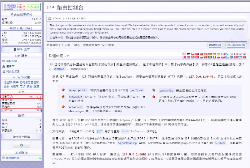The width and height of the screenshot is (250, 168).
Task: Click the 网络: 正常 status button
Action: click(22, 49)
